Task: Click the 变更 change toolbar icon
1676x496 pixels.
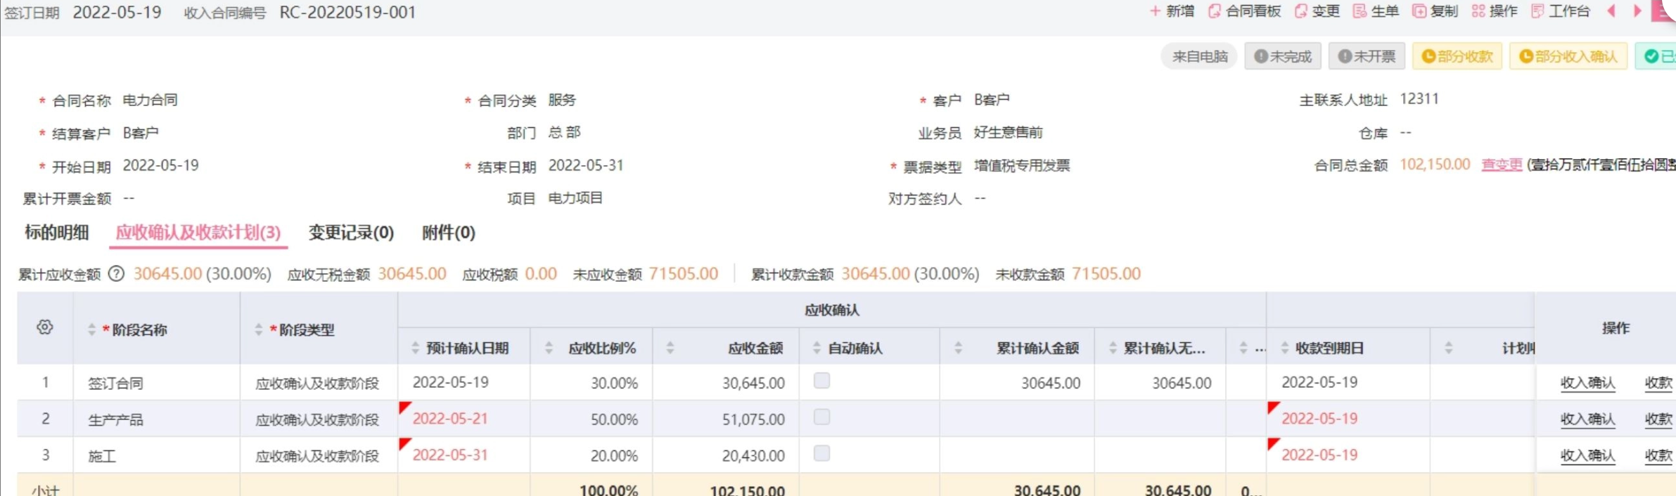Action: pos(1301,11)
